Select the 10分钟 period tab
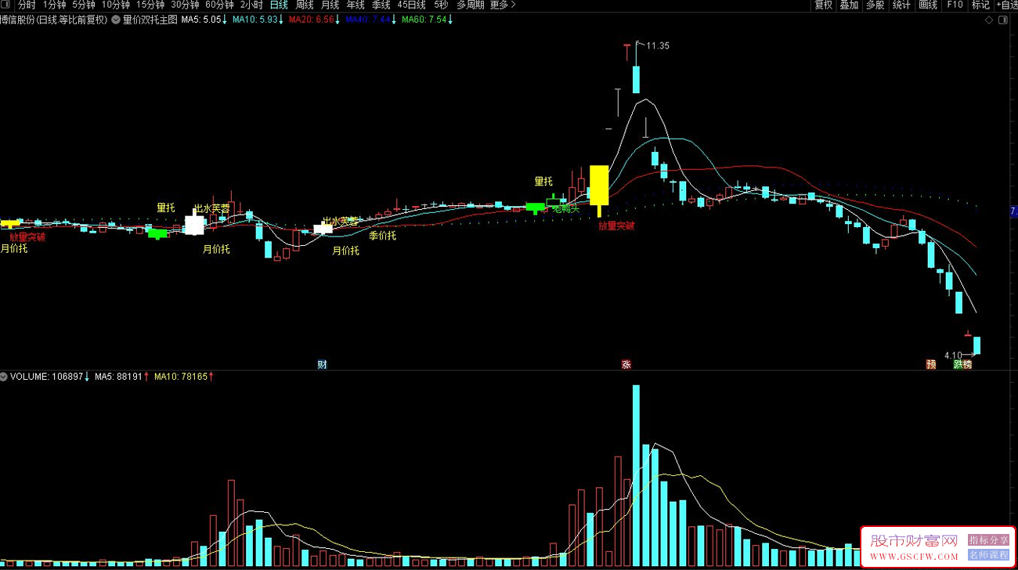 pyautogui.click(x=116, y=5)
